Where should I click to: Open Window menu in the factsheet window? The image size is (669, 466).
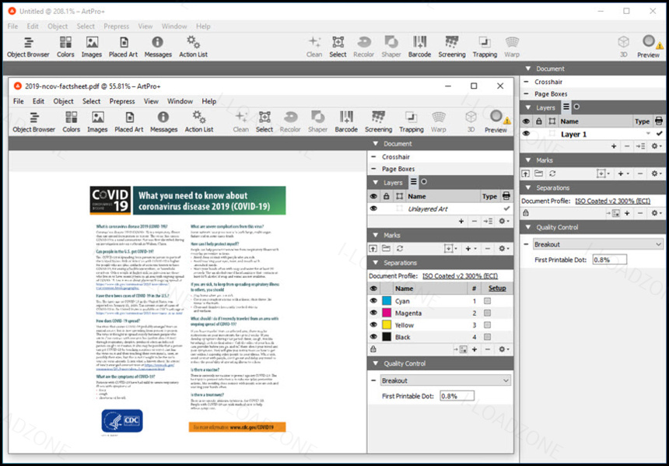pos(180,101)
